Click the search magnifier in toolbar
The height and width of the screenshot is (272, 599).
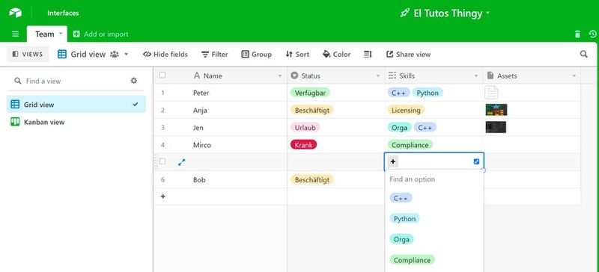coord(584,54)
